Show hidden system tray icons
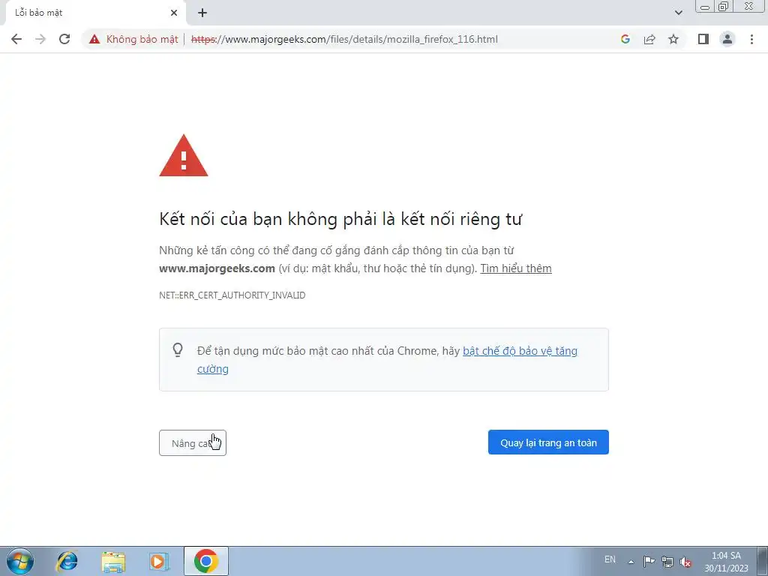The width and height of the screenshot is (768, 576). (x=631, y=562)
